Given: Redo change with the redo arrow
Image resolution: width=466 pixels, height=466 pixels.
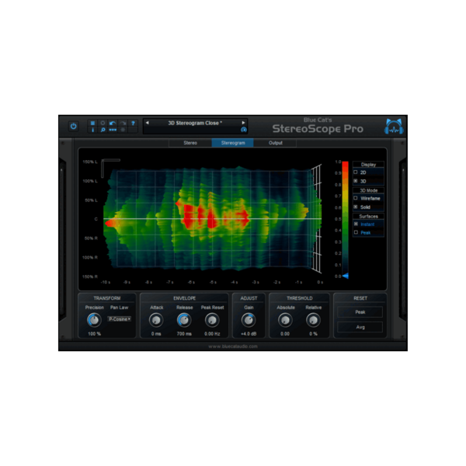Looking at the screenshot, I should [x=123, y=123].
